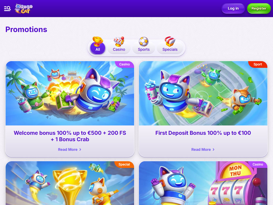Click the Special badge on trophy card

point(124,164)
